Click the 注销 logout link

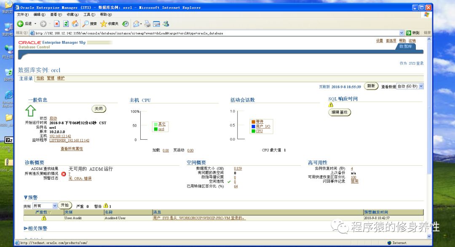412,40
